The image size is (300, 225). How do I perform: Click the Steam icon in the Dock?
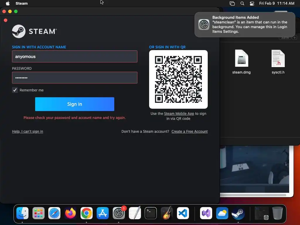(x=238, y=213)
